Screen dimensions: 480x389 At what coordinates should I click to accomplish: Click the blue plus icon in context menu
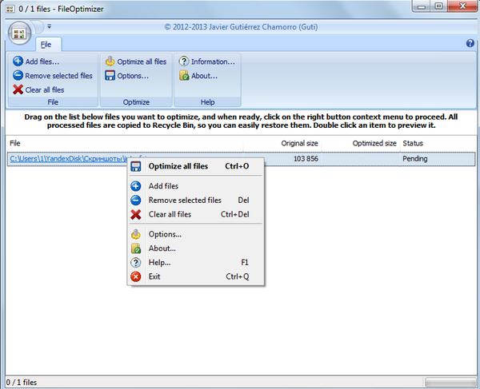[x=136, y=186]
